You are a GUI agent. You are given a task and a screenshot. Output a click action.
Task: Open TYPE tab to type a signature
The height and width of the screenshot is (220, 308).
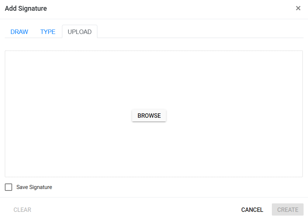point(48,32)
